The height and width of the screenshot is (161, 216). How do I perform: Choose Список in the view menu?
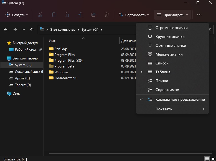tap(162, 63)
